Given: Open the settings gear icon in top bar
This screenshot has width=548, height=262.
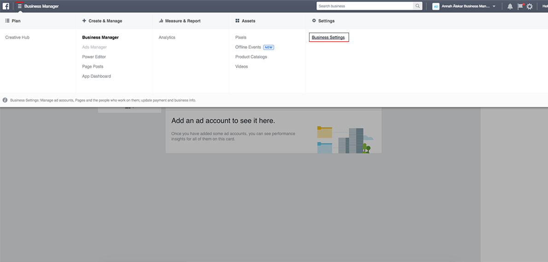Looking at the screenshot, I should [x=530, y=6].
